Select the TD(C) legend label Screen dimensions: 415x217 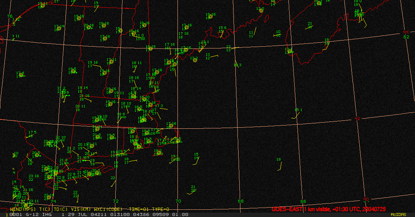pyautogui.click(x=61, y=209)
